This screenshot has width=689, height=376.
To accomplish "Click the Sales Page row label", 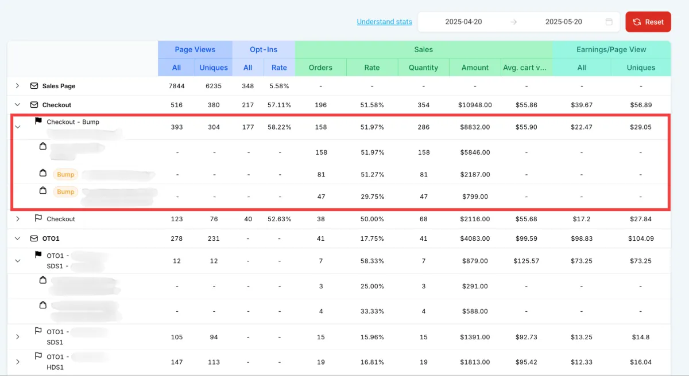I will tap(59, 86).
